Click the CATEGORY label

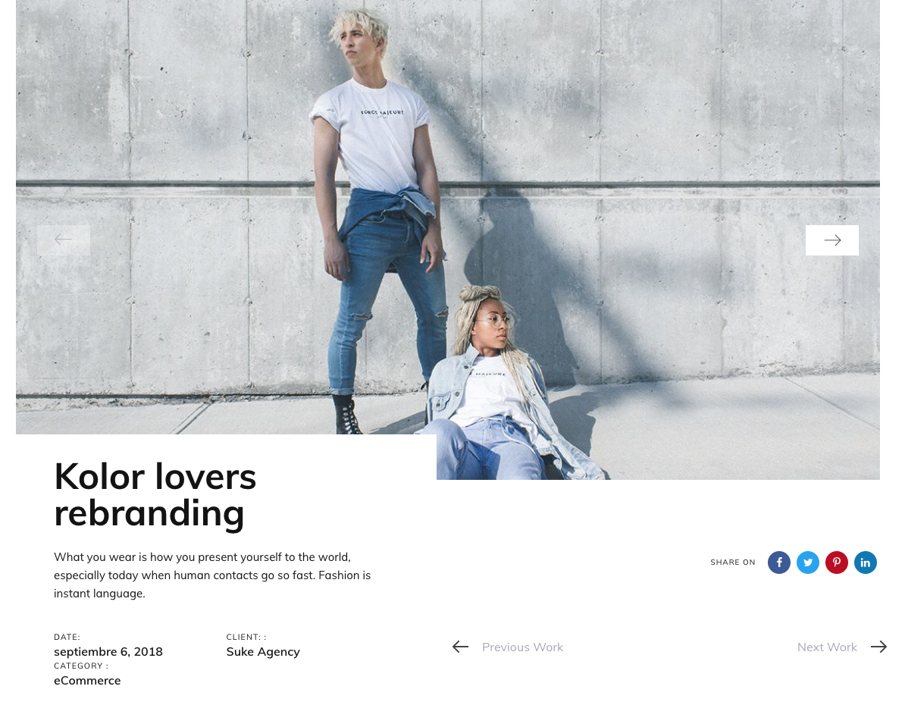81,666
